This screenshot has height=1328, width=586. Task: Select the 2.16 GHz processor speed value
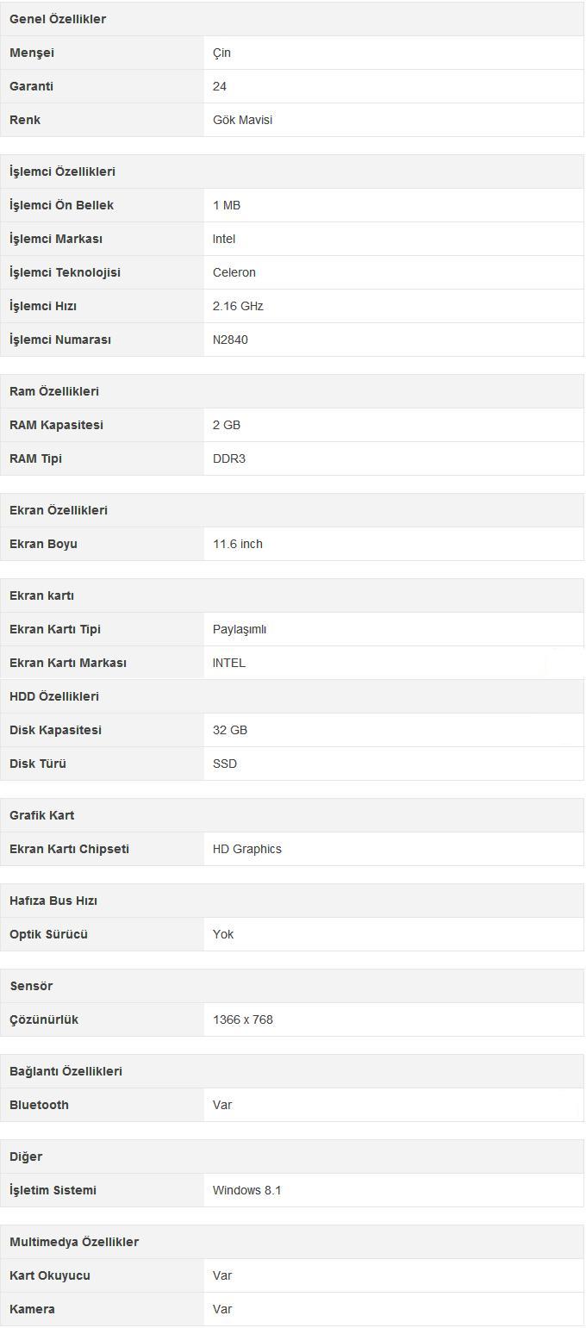tap(238, 306)
